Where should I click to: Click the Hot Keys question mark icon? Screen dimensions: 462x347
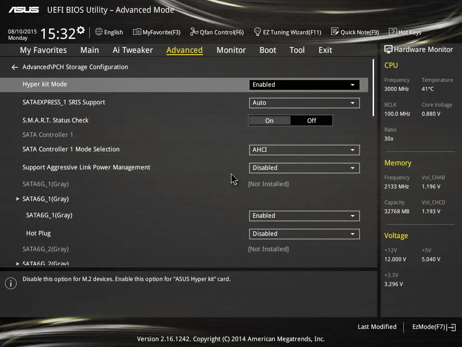tap(393, 32)
